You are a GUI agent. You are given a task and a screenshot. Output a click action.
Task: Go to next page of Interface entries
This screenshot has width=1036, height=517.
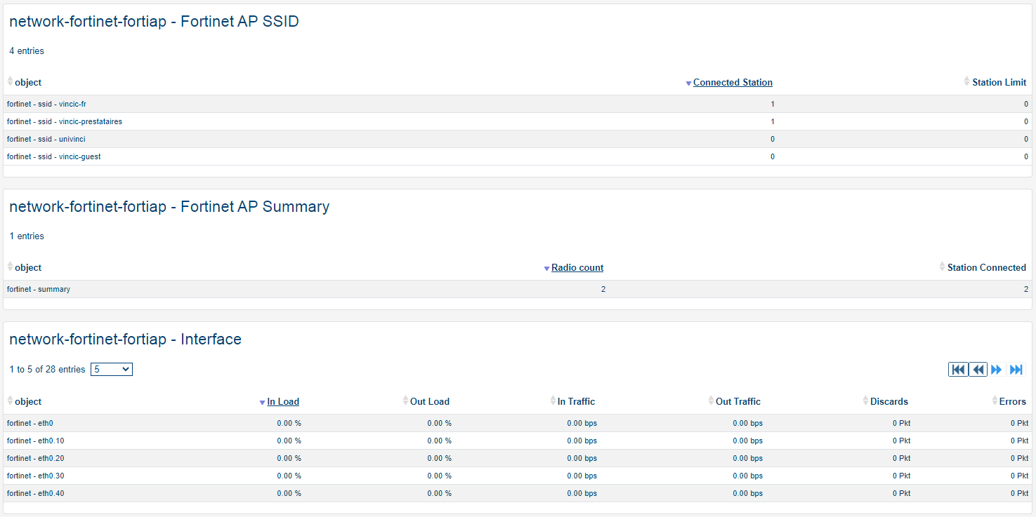click(997, 370)
